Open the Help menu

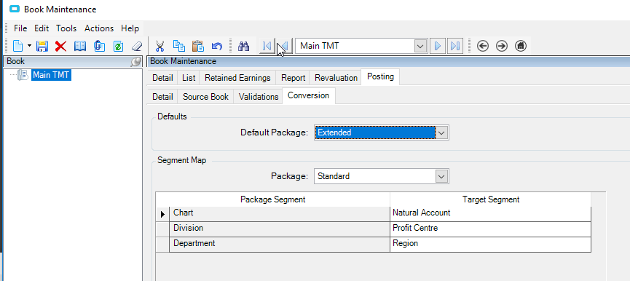pos(130,28)
